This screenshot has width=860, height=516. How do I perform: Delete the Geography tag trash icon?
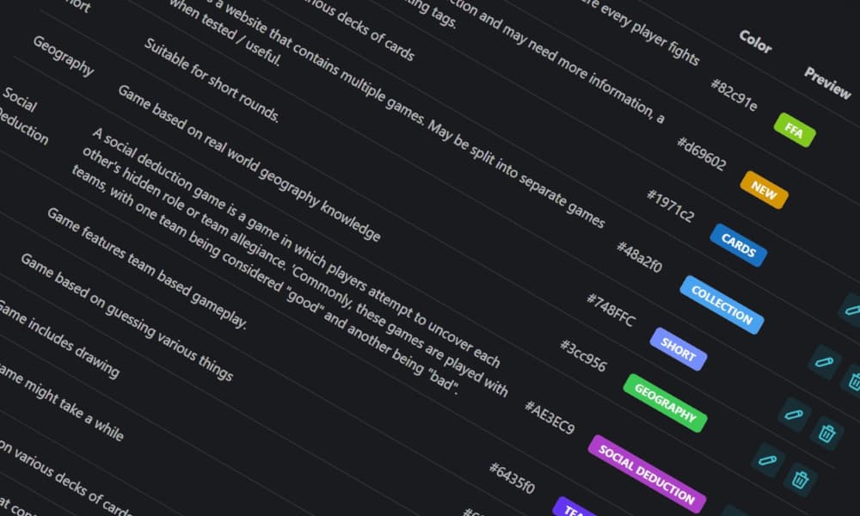(799, 479)
